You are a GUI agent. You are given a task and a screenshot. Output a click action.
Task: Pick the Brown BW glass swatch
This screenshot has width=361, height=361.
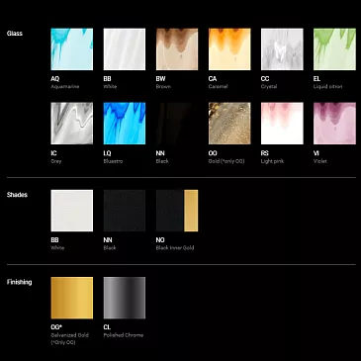click(x=177, y=49)
